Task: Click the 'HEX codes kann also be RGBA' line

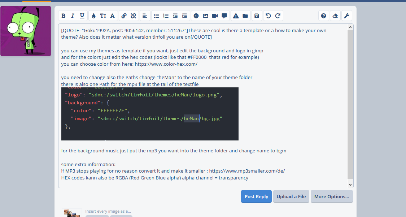Action: tap(154, 178)
